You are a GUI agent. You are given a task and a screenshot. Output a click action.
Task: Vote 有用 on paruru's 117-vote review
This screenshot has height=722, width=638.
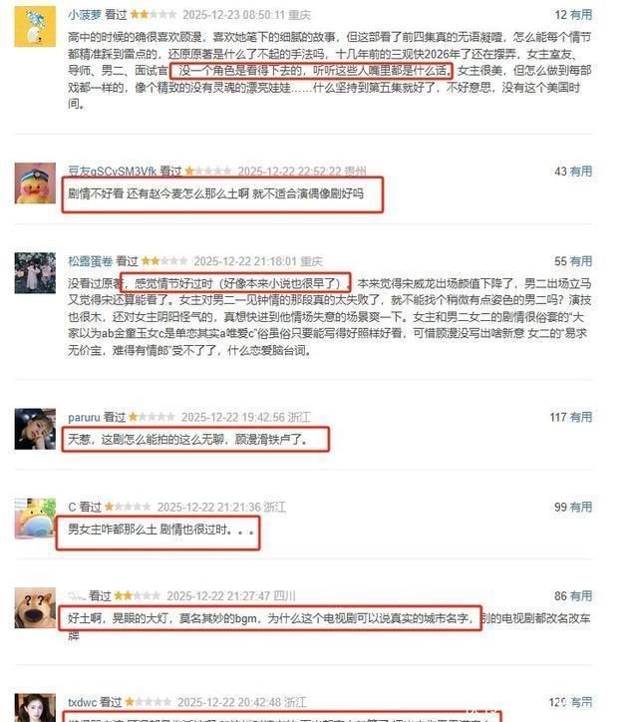pos(581,417)
